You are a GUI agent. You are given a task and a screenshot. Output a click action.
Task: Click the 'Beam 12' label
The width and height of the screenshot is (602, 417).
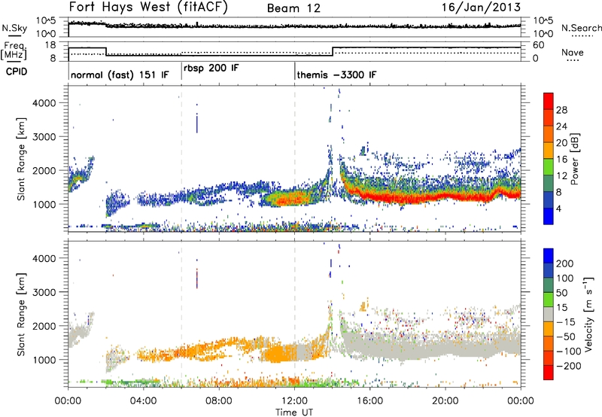(x=293, y=8)
